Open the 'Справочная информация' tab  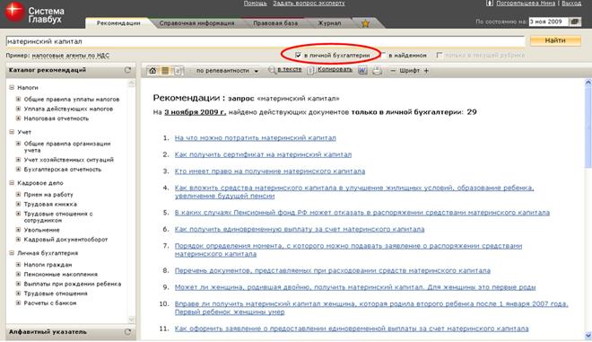(x=196, y=23)
